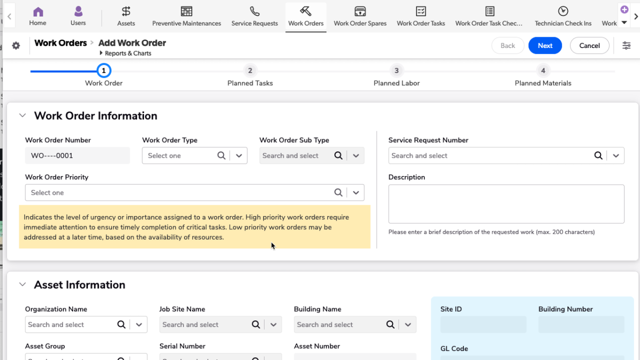The image size is (640, 360).
Task: Go to step 1 Work Order
Action: coord(103,71)
